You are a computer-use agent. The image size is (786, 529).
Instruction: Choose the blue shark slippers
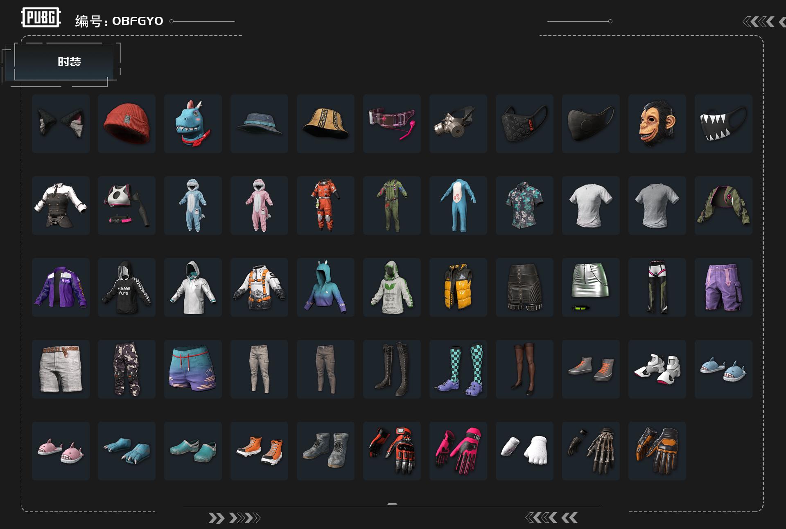click(723, 369)
